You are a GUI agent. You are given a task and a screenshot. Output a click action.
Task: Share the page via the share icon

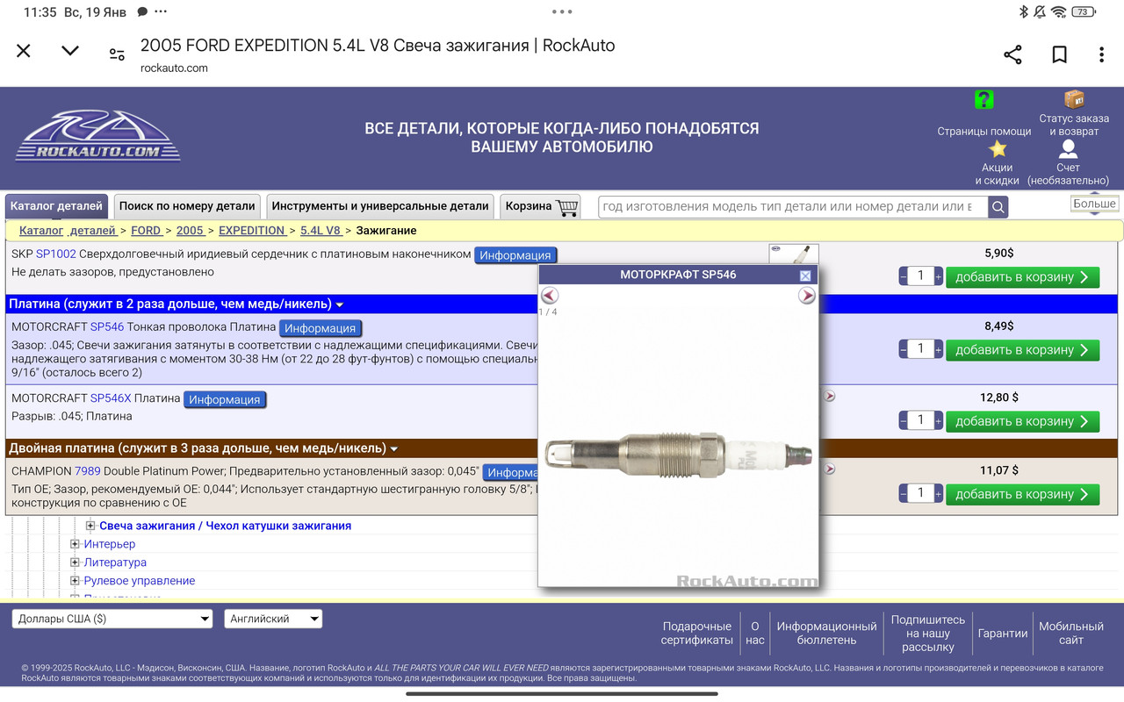pos(1012,54)
